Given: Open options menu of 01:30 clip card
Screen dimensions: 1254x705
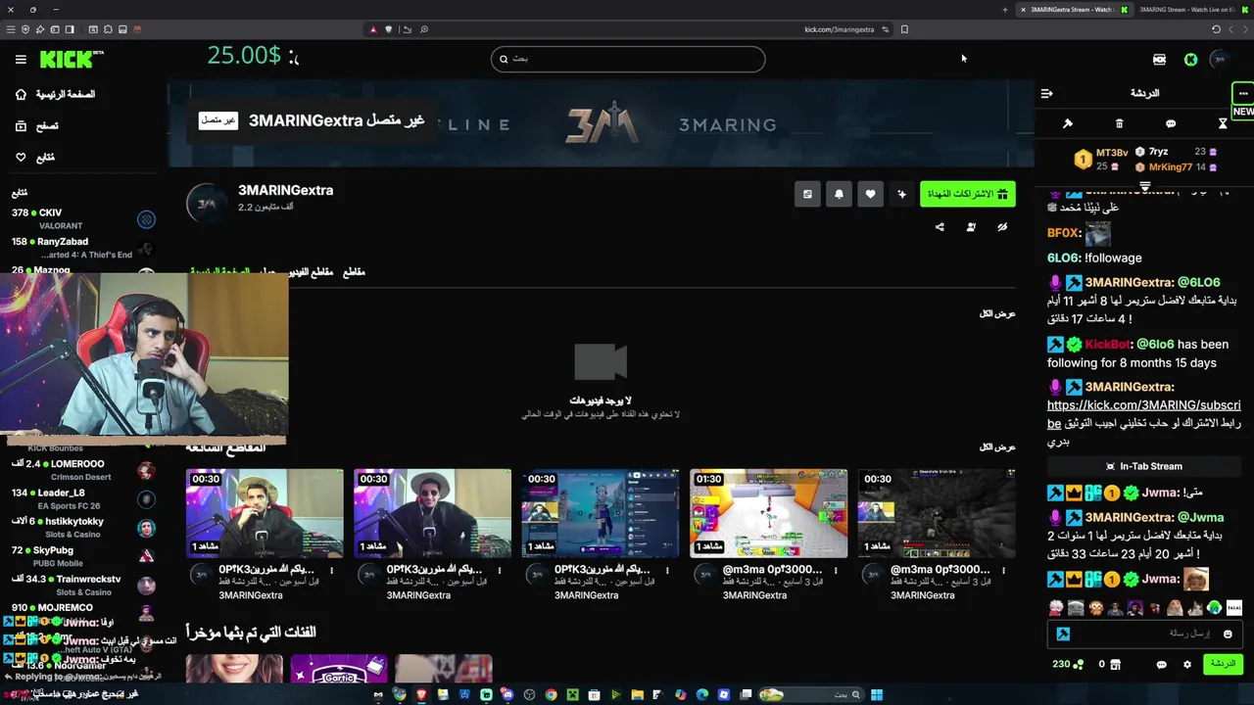Looking at the screenshot, I should [x=836, y=571].
